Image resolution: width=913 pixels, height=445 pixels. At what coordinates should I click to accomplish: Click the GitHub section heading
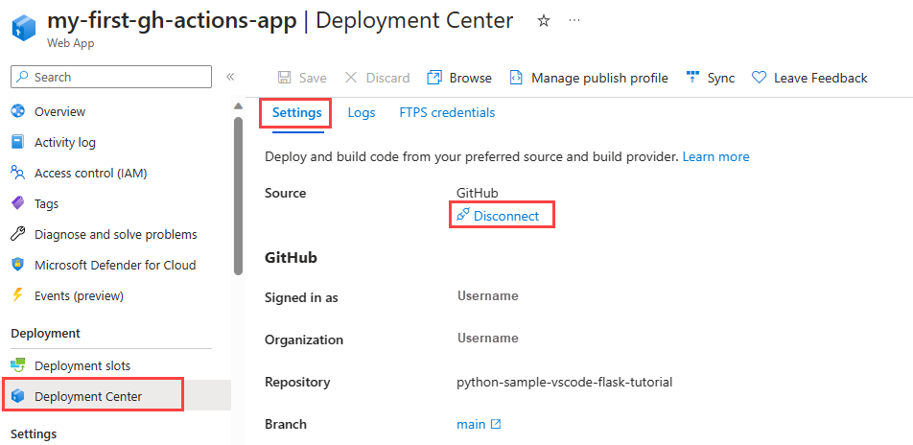click(292, 258)
